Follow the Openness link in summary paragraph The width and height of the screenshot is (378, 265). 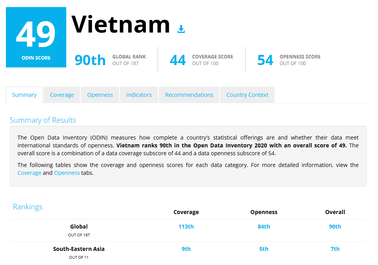pyautogui.click(x=67, y=173)
